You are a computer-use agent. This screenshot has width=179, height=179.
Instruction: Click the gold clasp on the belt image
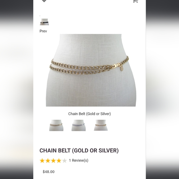pos(116,65)
